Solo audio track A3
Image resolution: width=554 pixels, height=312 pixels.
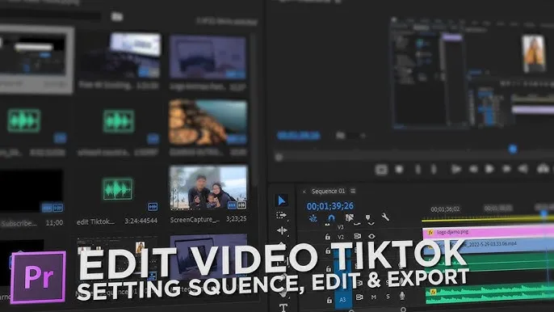(x=388, y=297)
